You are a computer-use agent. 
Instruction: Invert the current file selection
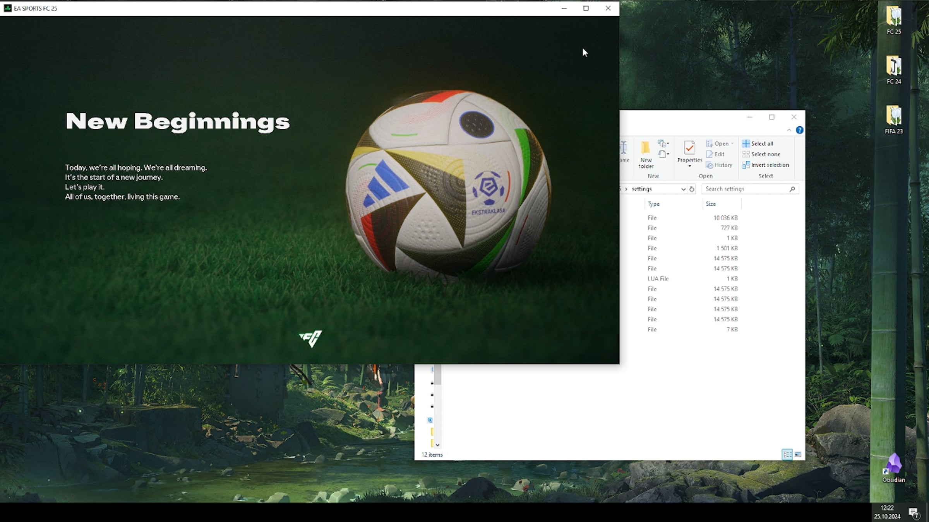tap(766, 165)
